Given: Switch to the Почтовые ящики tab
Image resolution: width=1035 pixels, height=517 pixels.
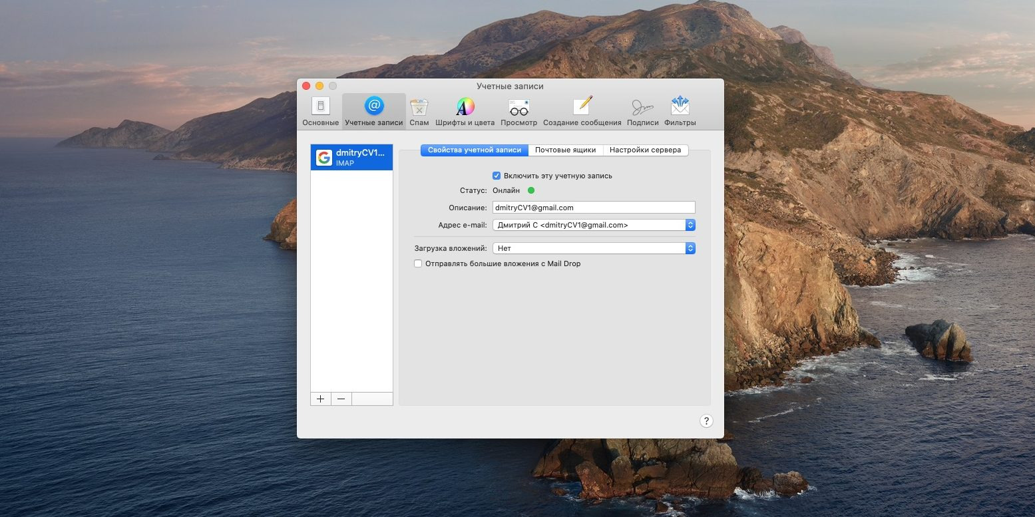Looking at the screenshot, I should [565, 150].
